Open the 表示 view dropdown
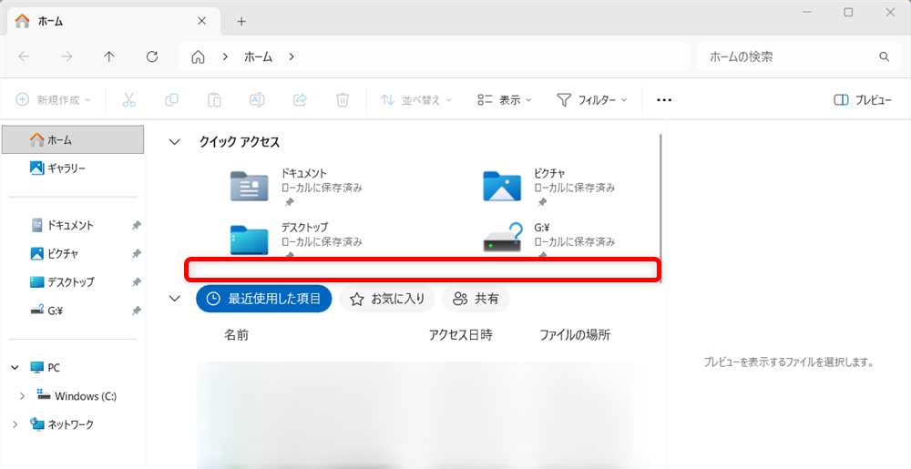The width and height of the screenshot is (911, 469). 505,100
